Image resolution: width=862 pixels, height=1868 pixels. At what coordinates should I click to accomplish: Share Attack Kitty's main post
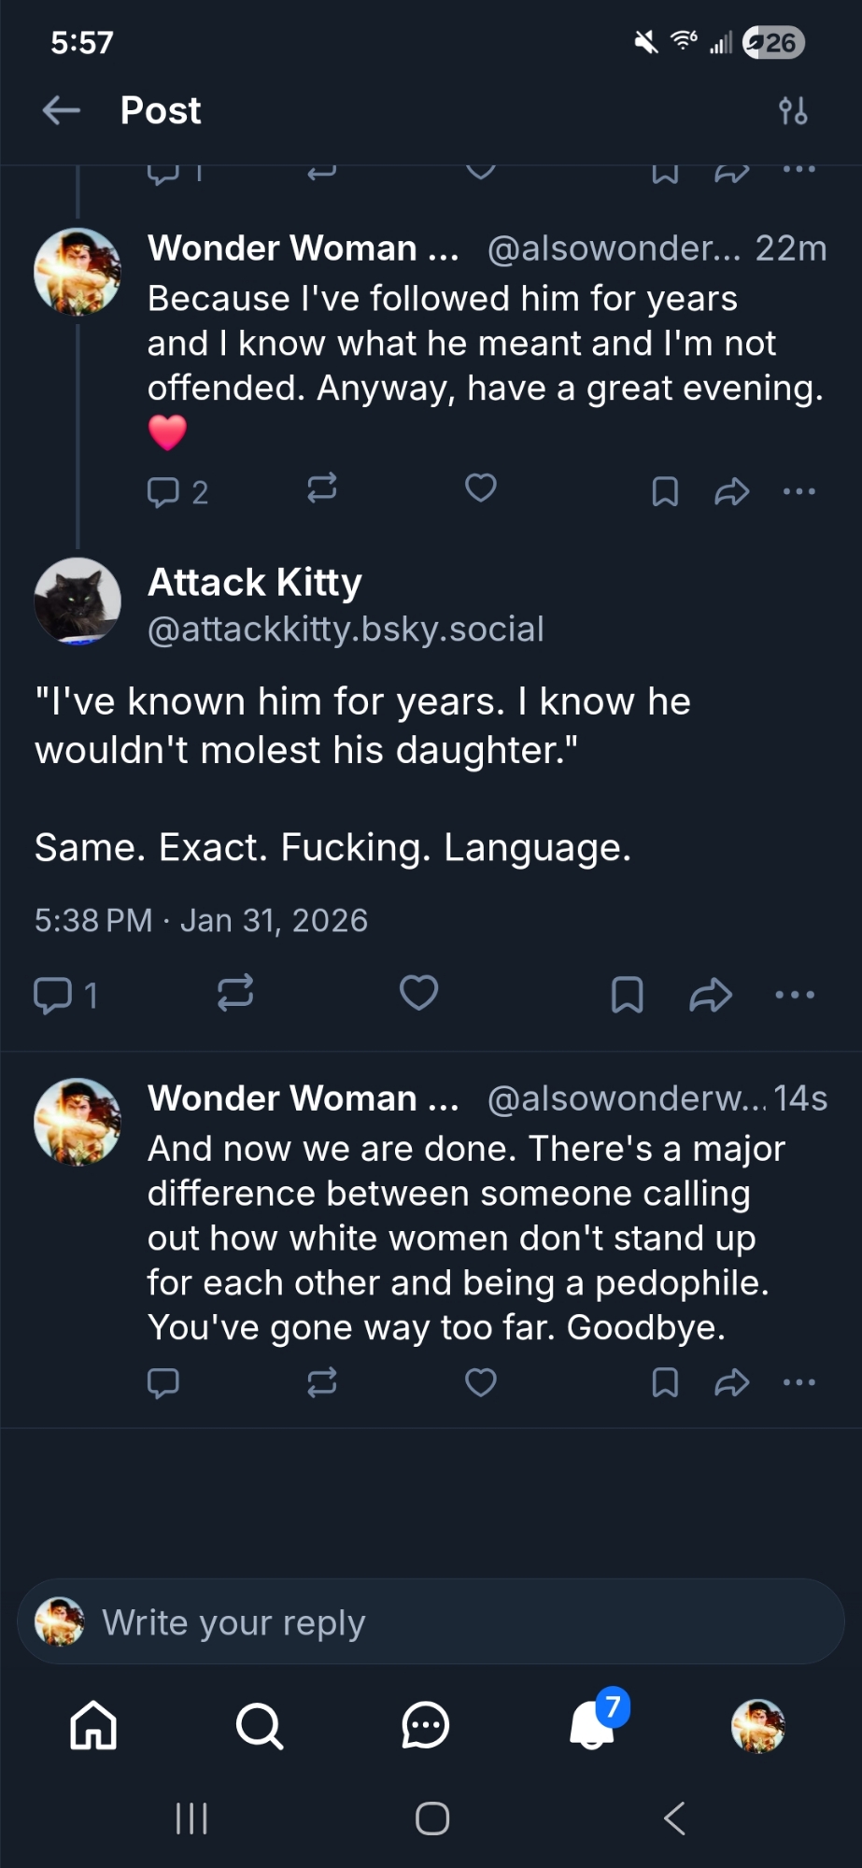(x=711, y=995)
